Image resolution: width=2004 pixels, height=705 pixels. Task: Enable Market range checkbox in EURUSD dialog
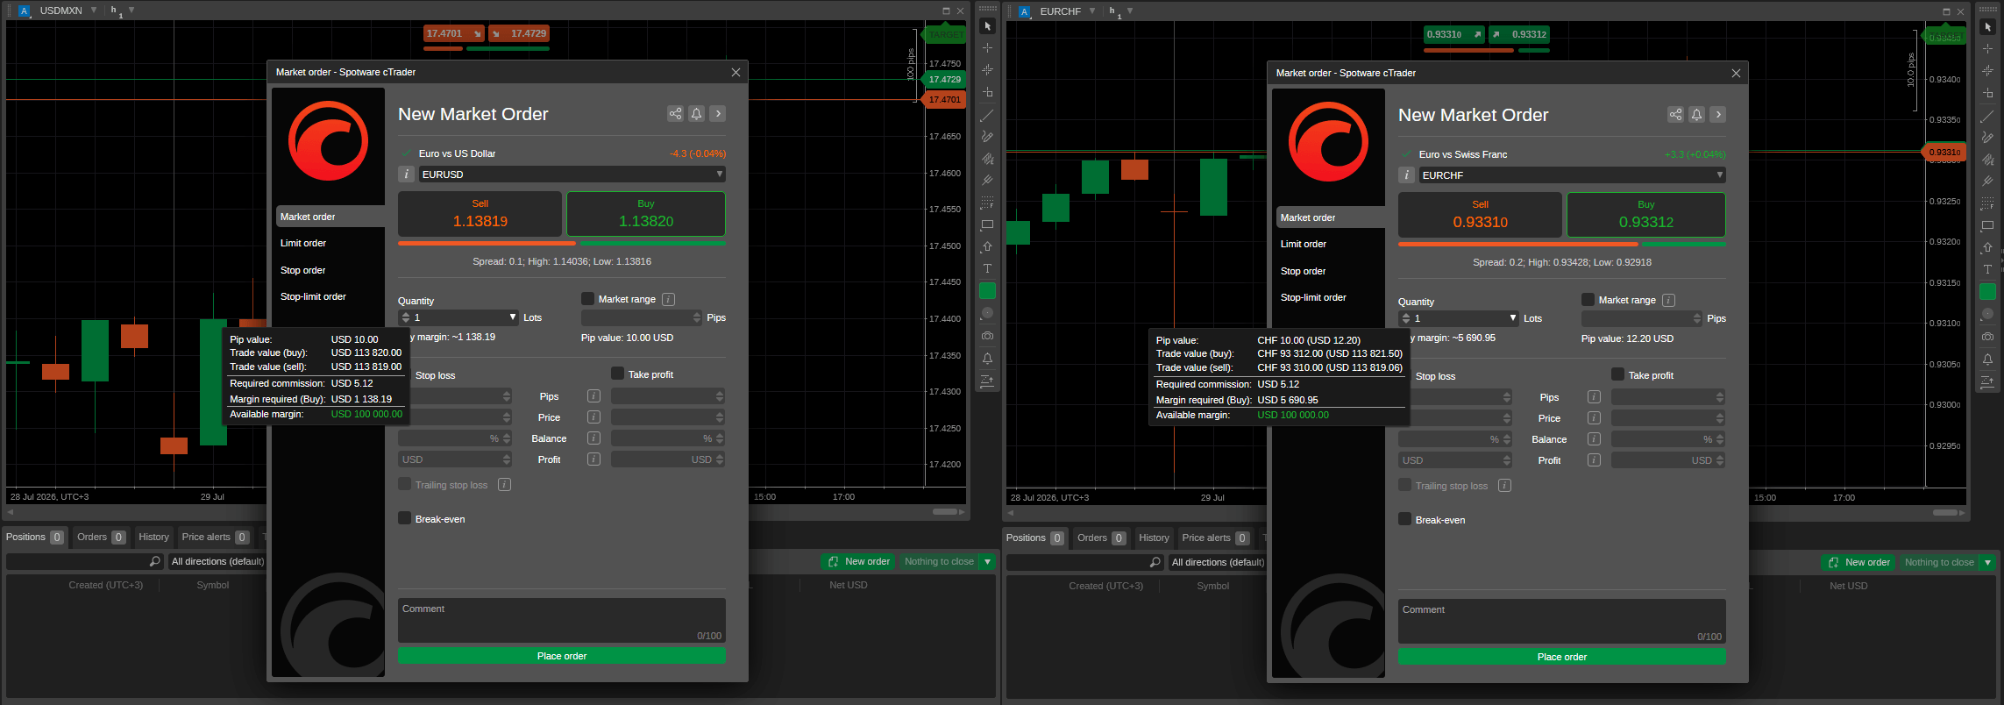pyautogui.click(x=587, y=299)
